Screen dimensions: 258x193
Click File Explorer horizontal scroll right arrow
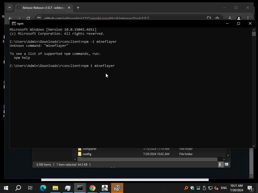[x=224, y=159]
